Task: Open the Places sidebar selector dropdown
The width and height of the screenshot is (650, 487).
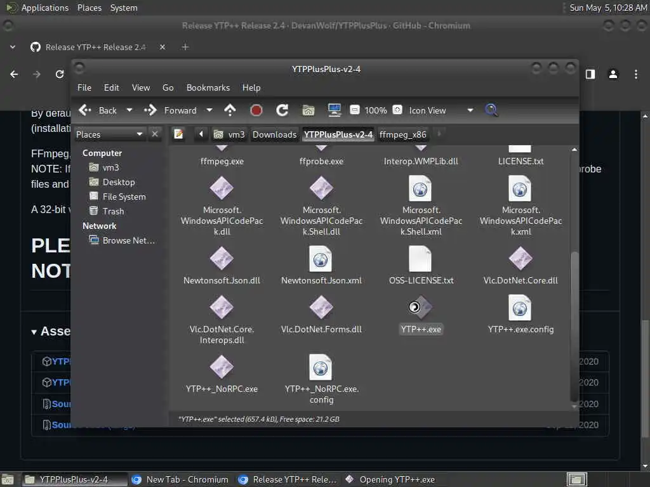Action: [x=110, y=134]
